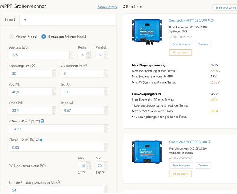The height and width of the screenshot is (194, 237).
Task: Focus the Batterie Erhaltungsspannung field
Action: pyautogui.click(x=56, y=190)
